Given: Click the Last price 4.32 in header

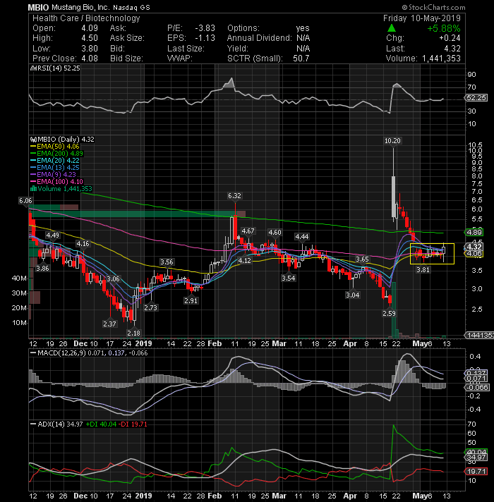Looking at the screenshot, I should pyautogui.click(x=452, y=49).
